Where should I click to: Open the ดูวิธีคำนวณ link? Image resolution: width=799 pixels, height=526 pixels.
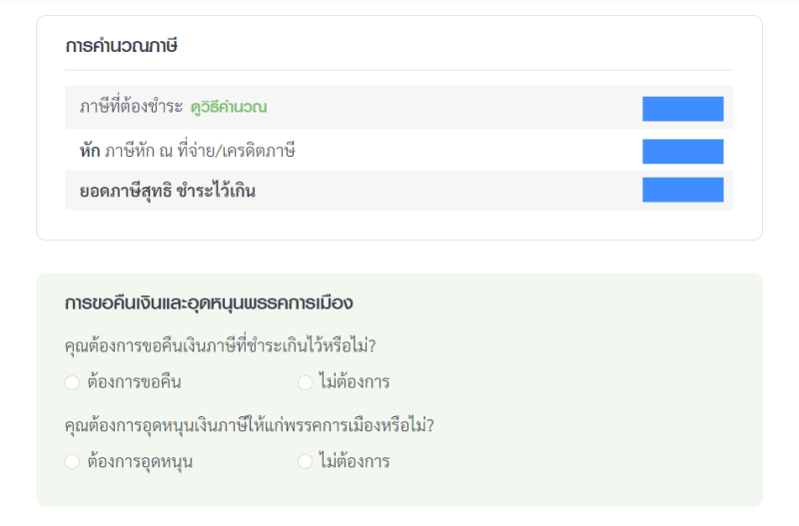point(229,107)
